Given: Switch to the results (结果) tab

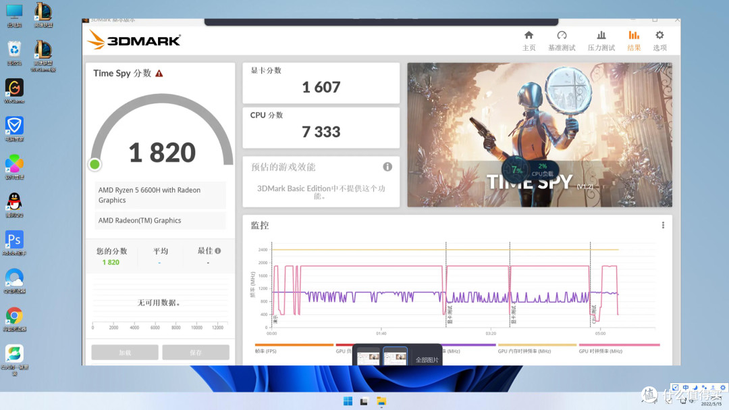Looking at the screenshot, I should tap(634, 41).
